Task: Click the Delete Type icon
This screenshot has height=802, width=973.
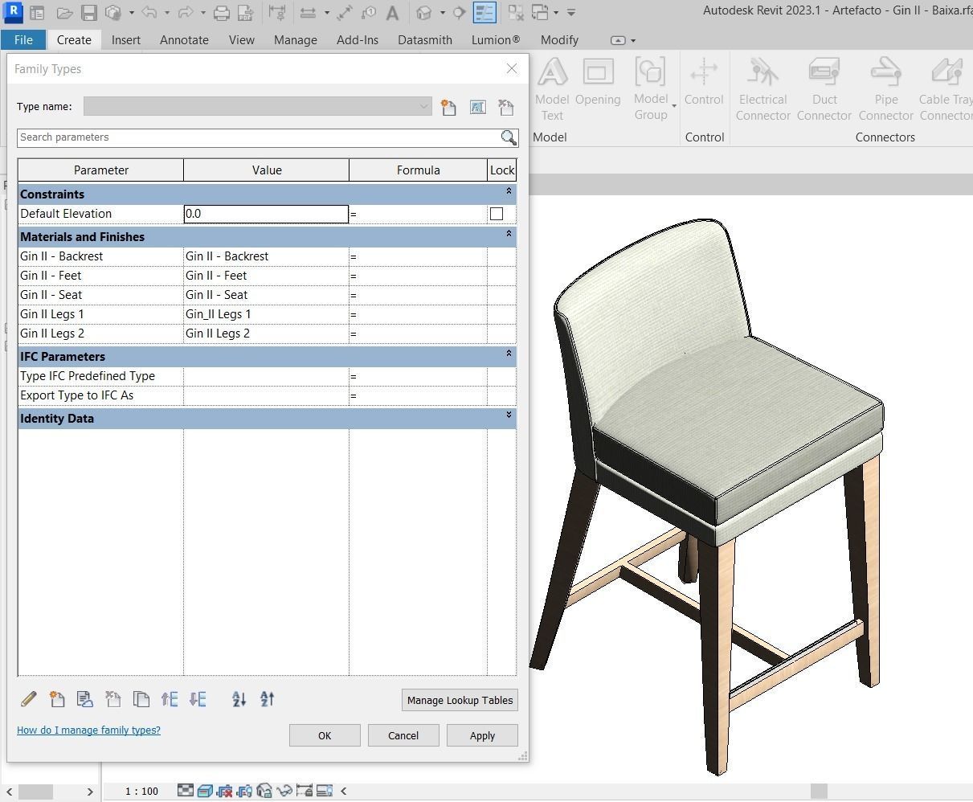Action: [506, 107]
